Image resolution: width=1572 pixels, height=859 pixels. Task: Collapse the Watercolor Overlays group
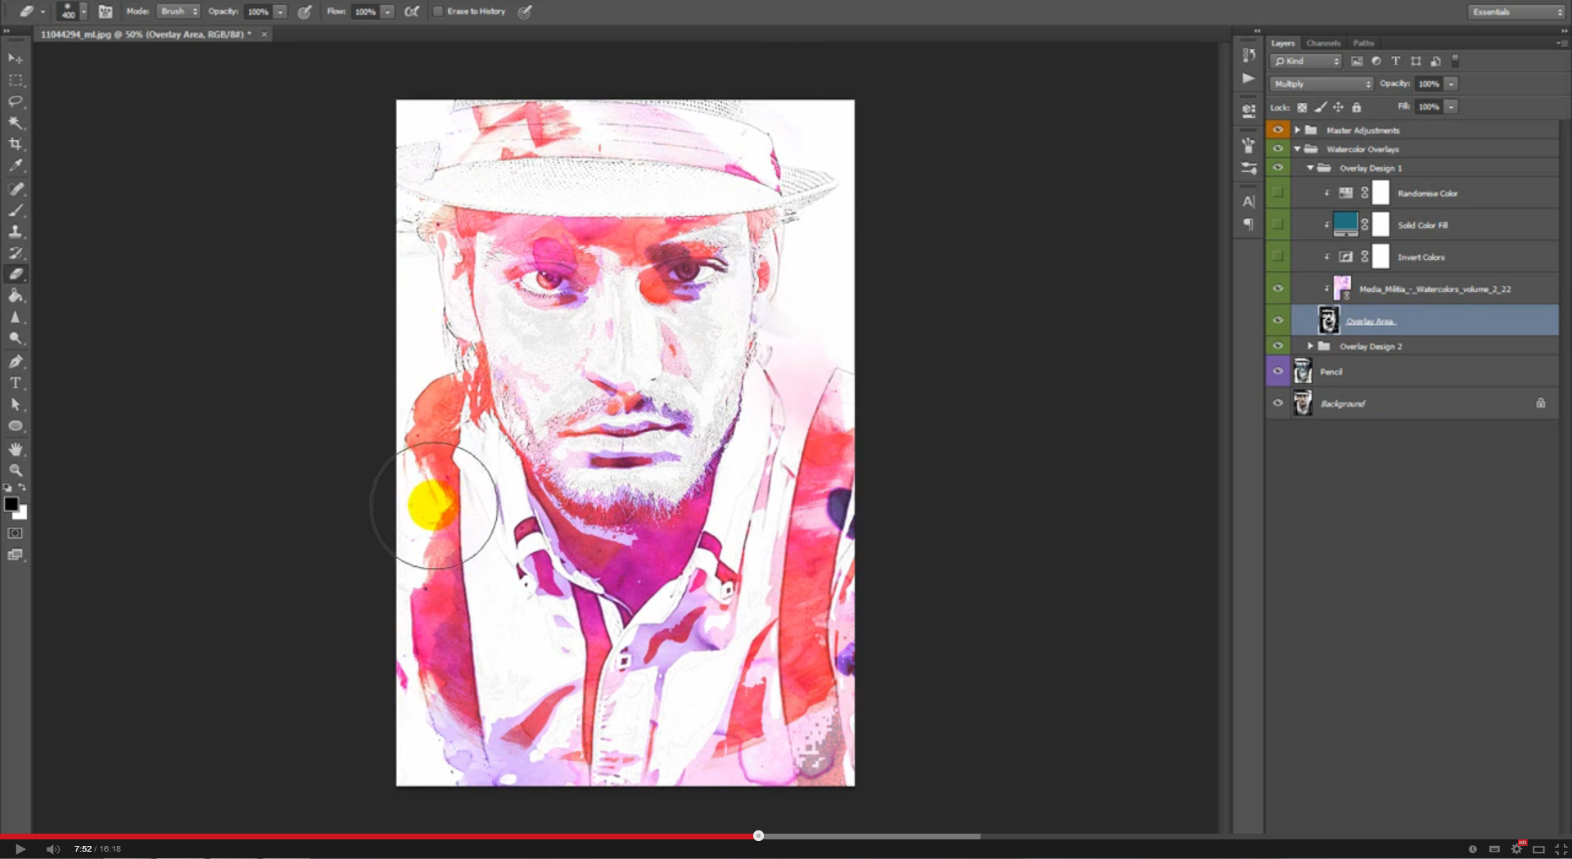1297,149
